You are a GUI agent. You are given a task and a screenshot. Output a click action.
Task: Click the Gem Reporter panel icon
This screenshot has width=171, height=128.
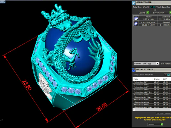tap(134, 3)
